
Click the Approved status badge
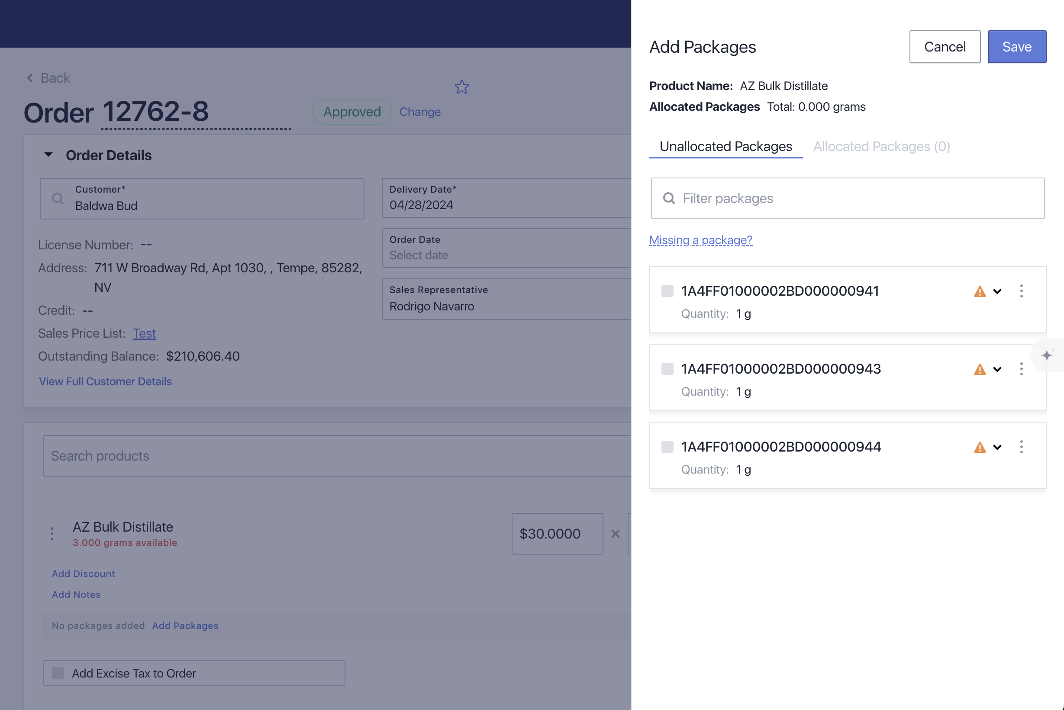click(352, 112)
